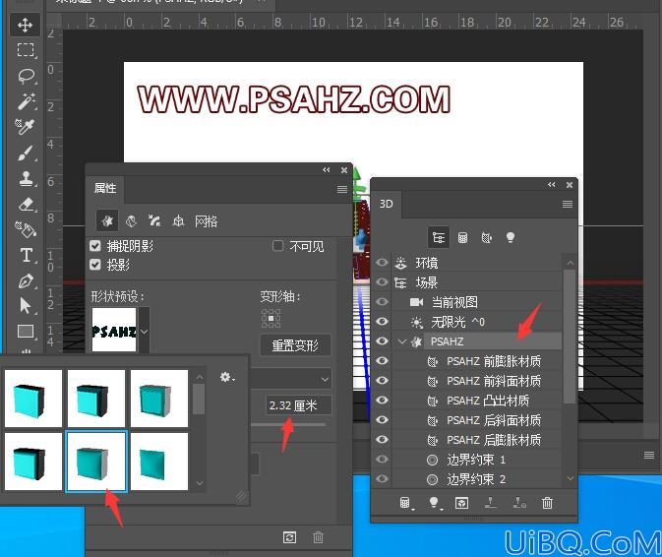The width and height of the screenshot is (662, 557).
Task: Collapse the 3D panel double arrows
Action: coord(552,185)
